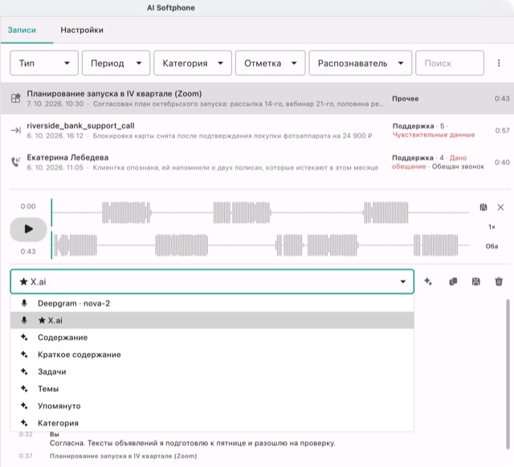Copy the transcript with the copy icon
Image resolution: width=514 pixels, height=467 pixels.
tap(453, 281)
